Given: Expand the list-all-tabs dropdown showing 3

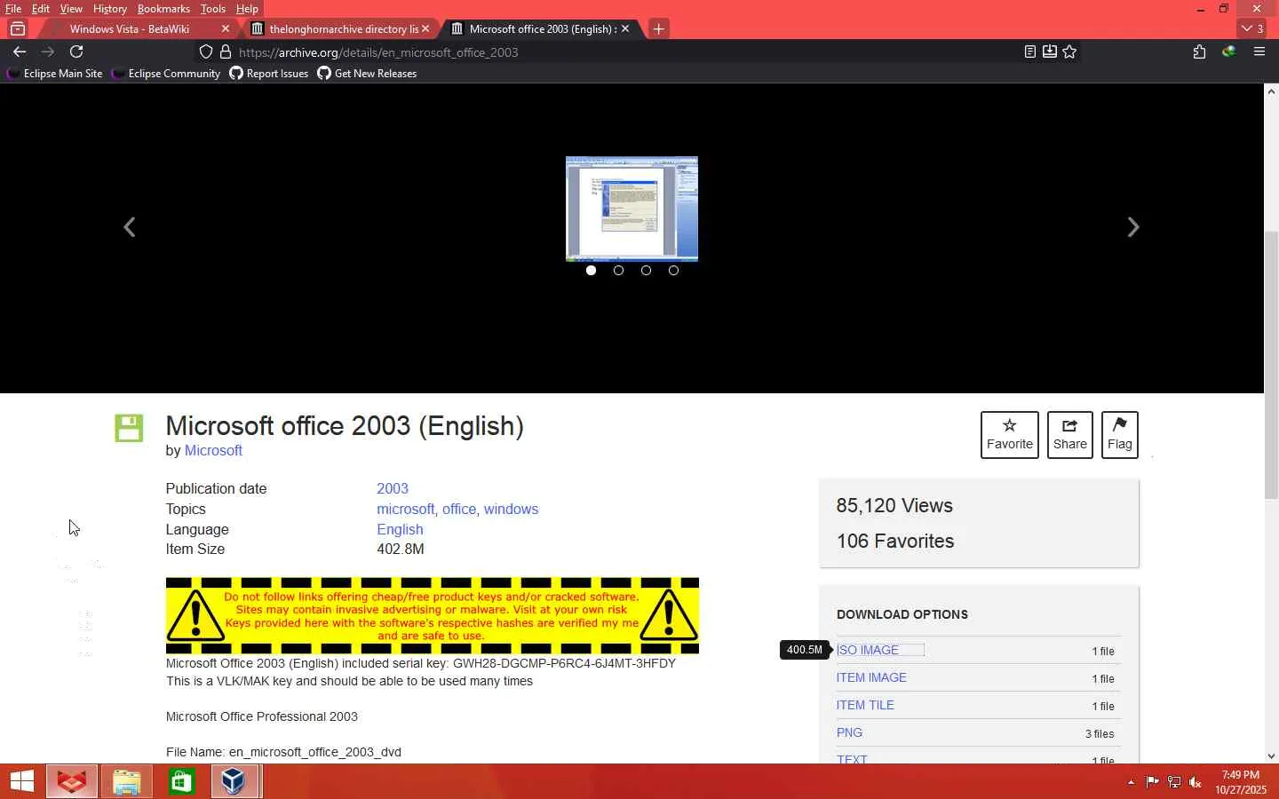Looking at the screenshot, I should (x=1253, y=28).
